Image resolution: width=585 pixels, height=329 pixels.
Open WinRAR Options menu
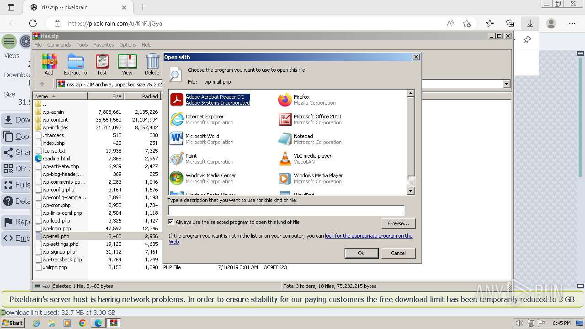(x=128, y=45)
